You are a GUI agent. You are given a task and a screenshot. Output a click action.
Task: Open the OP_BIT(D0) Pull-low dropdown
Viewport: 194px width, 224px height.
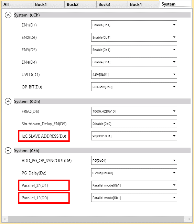click(134, 87)
